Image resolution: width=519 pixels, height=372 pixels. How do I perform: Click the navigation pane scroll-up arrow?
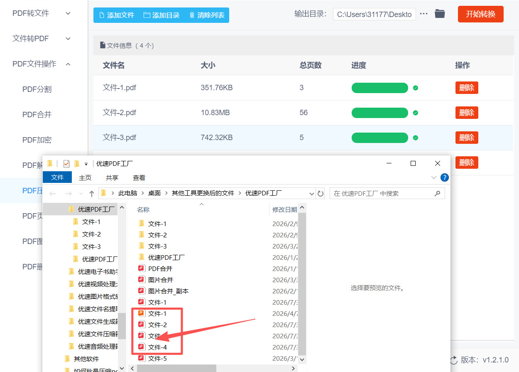coord(122,207)
